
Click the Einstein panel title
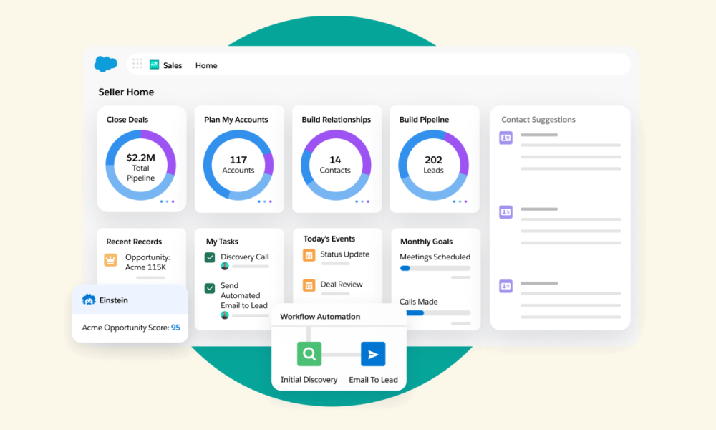click(114, 300)
